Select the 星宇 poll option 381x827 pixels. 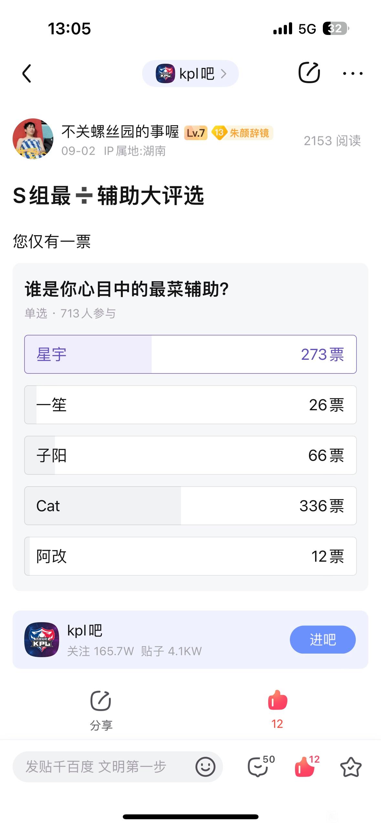click(190, 354)
